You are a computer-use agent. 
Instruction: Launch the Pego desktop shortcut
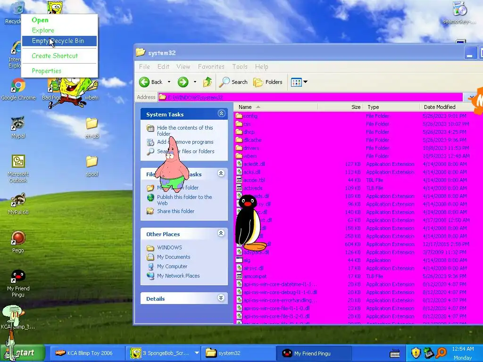[x=18, y=242]
